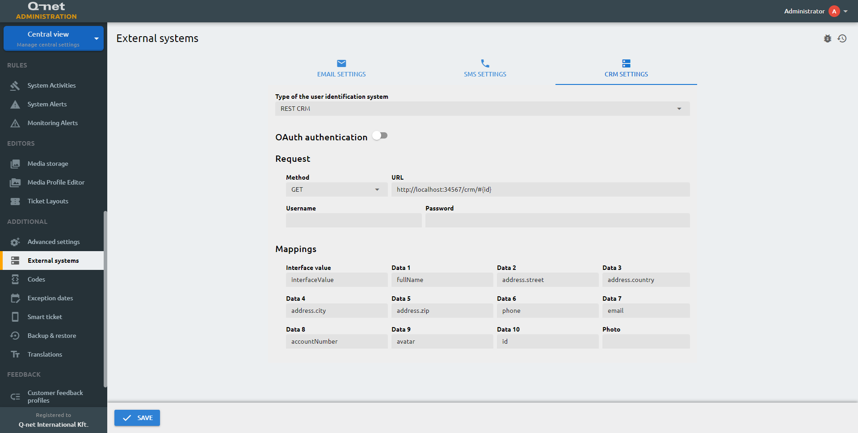Click the Data 4 address.city field
Viewport: 858px width, 433px height.
coord(337,311)
